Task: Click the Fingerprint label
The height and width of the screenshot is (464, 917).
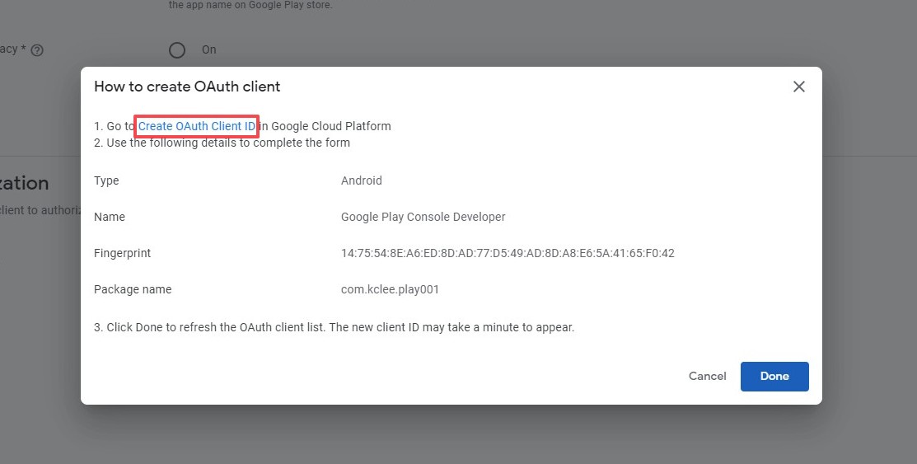Action: tap(122, 253)
